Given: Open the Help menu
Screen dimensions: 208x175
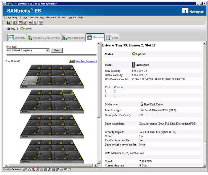Looking at the screenshot, I should pyautogui.click(x=80, y=17).
